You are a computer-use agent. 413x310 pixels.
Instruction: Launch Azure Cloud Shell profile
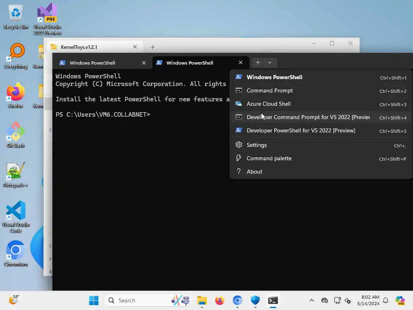tap(321, 104)
